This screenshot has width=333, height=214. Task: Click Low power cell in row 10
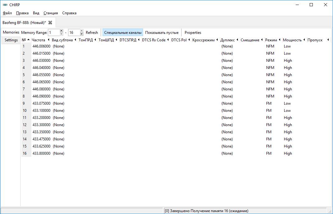287,111
